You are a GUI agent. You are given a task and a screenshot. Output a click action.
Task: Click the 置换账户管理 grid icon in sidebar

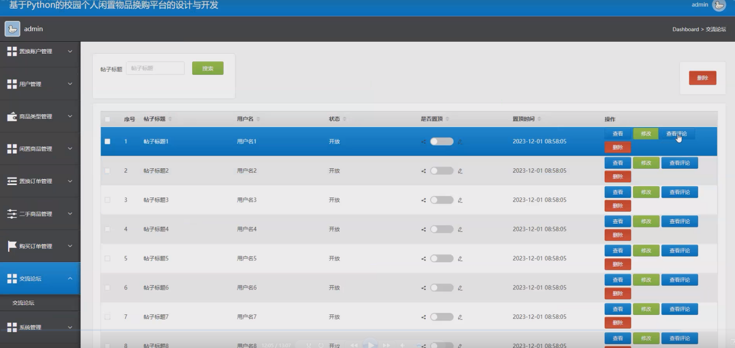click(x=12, y=51)
